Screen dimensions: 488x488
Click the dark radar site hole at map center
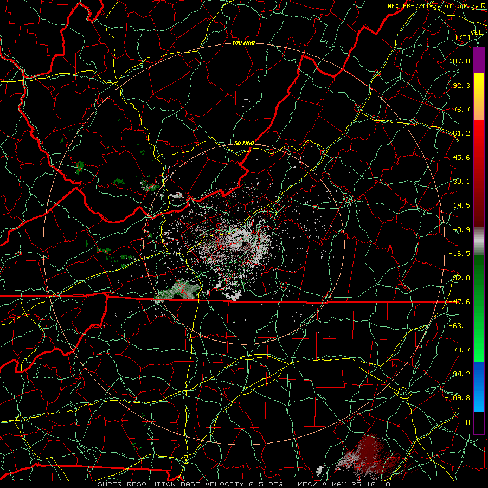point(245,244)
